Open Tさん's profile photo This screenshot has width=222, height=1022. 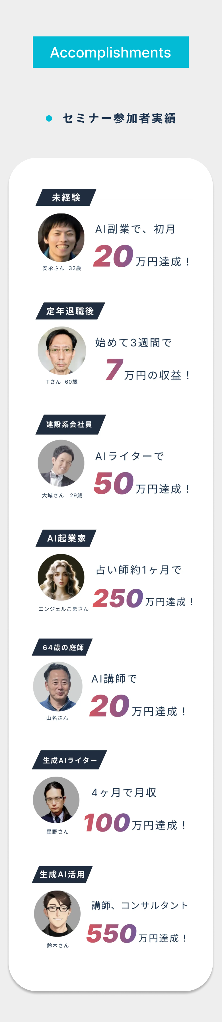[x=62, y=350]
